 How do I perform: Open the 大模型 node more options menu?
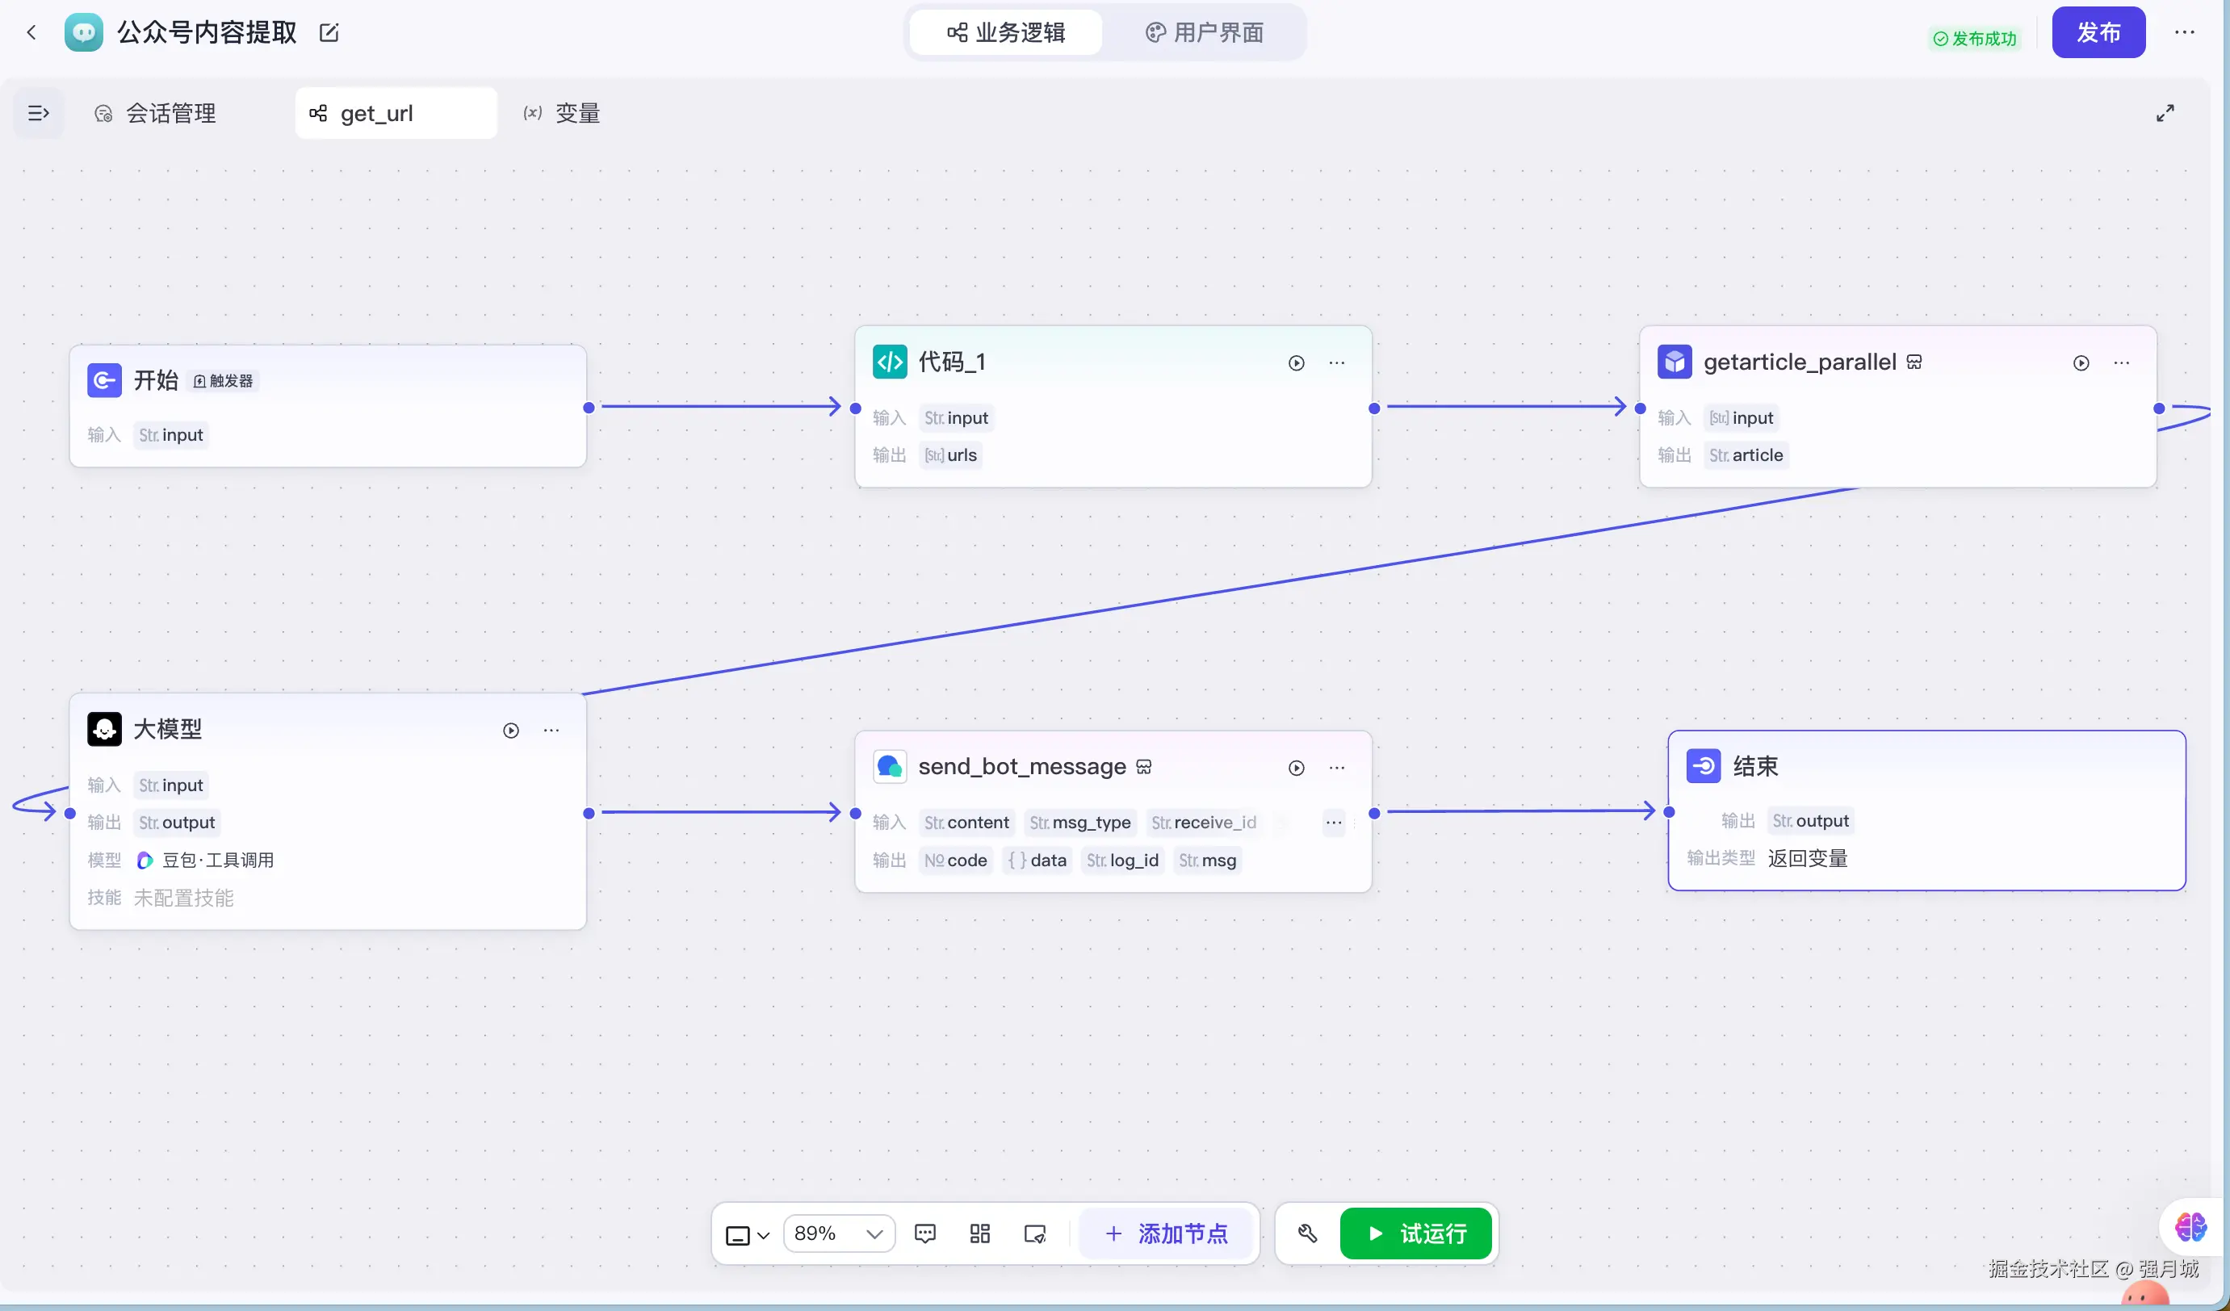551,730
